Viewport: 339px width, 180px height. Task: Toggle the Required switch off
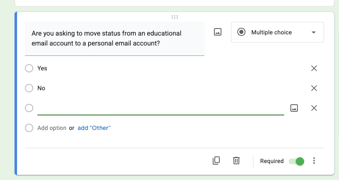(x=296, y=161)
